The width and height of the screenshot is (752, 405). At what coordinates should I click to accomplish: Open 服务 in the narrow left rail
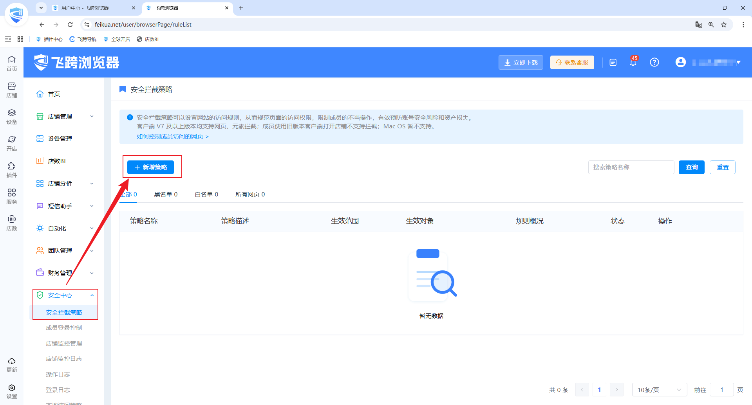click(x=12, y=196)
